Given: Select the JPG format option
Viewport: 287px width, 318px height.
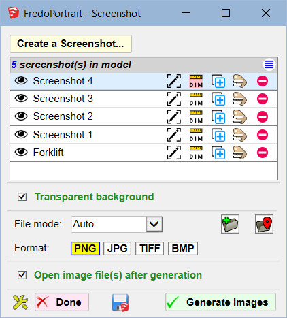Looking at the screenshot, I should point(118,249).
